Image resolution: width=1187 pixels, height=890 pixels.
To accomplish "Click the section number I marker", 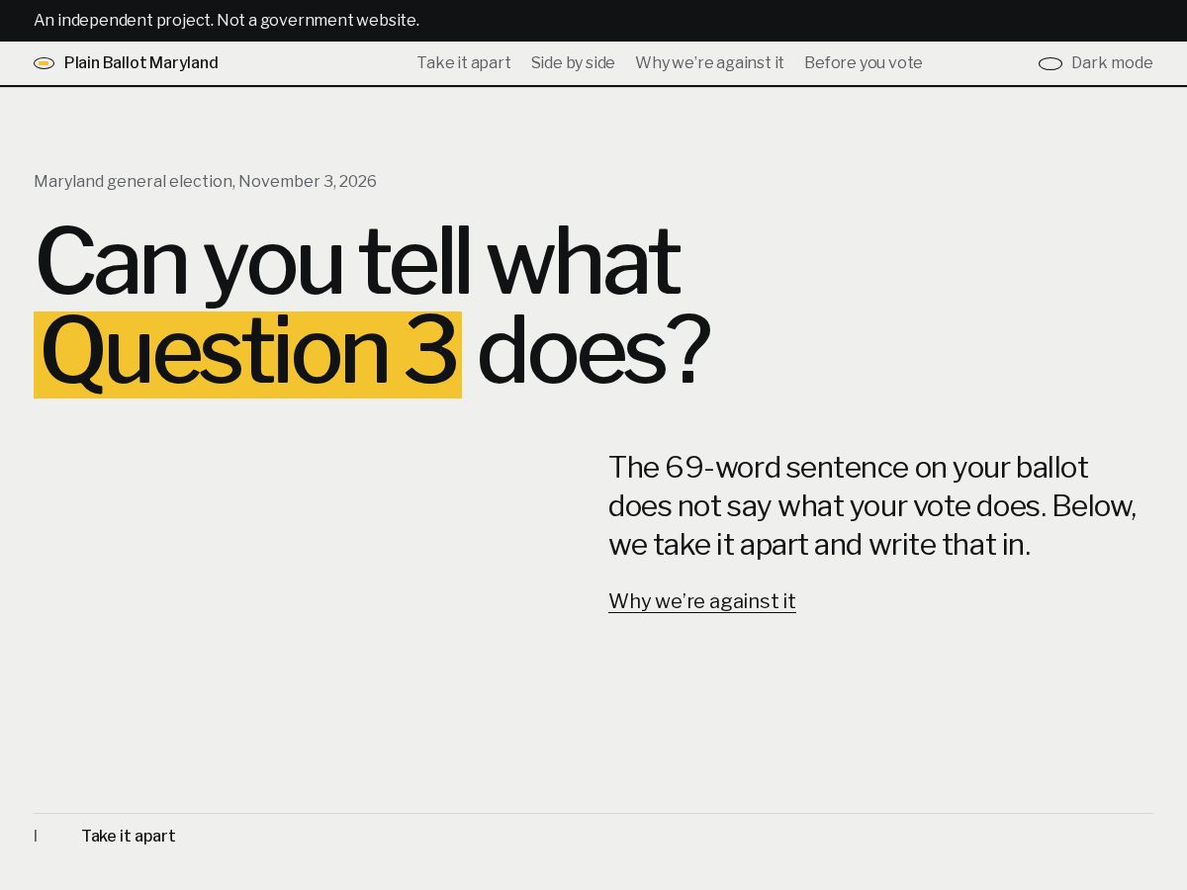I will click(x=36, y=837).
